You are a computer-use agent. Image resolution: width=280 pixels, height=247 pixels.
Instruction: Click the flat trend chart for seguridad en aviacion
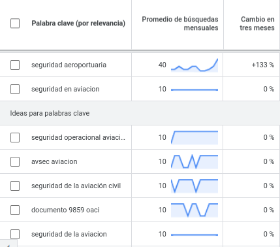point(194,90)
